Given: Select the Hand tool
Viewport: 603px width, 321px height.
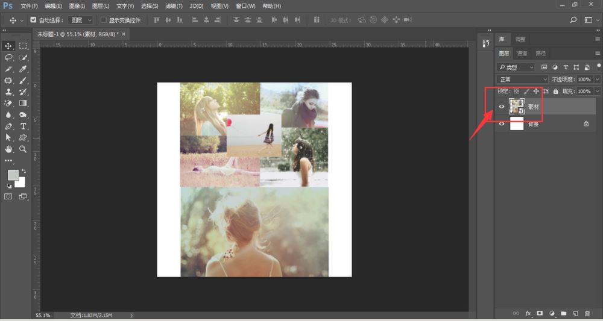Looking at the screenshot, I should [x=8, y=149].
